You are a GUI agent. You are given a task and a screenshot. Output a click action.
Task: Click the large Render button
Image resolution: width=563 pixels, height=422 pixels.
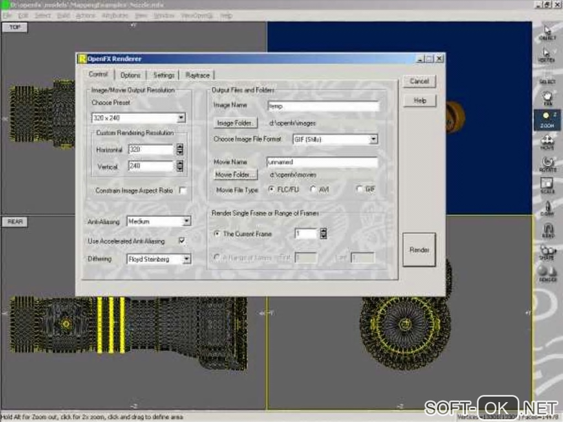click(x=419, y=250)
